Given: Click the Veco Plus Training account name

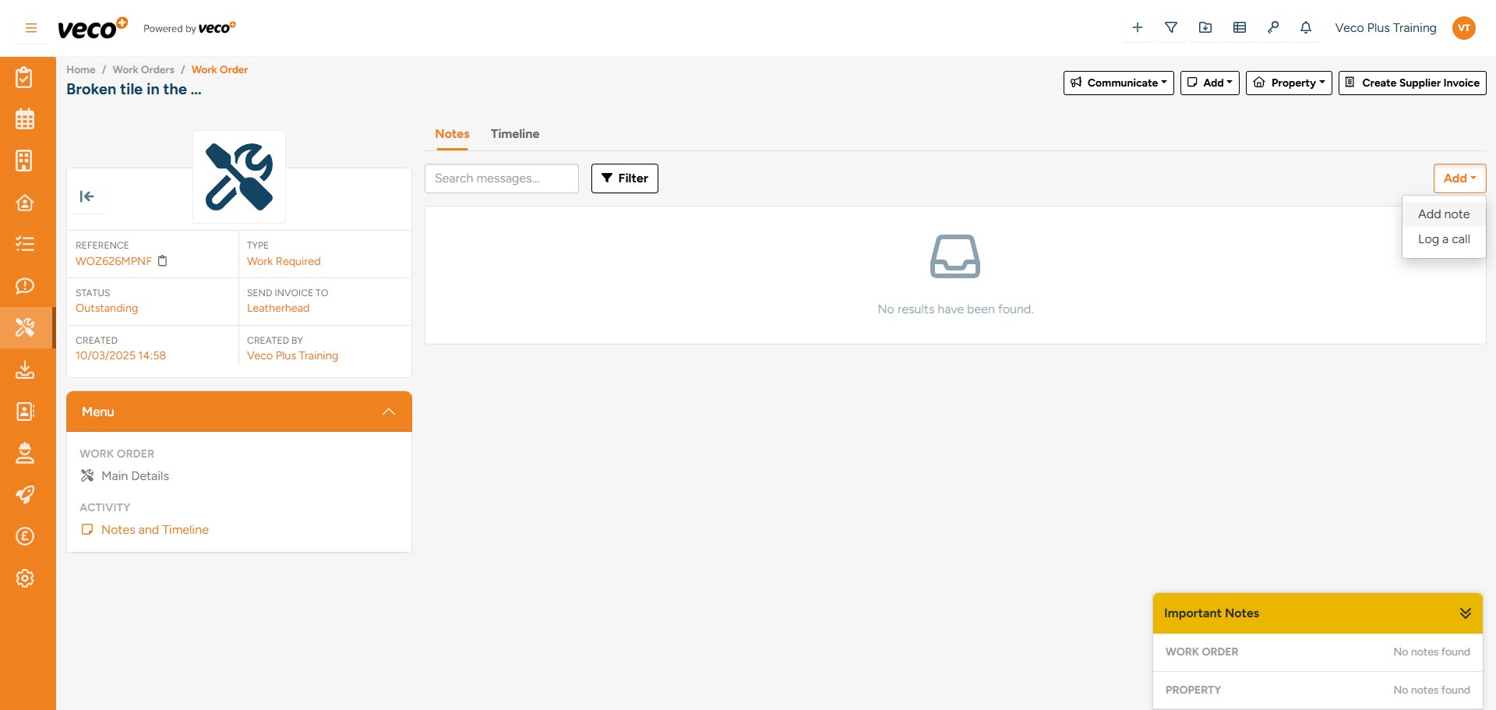Looking at the screenshot, I should click(x=1385, y=28).
